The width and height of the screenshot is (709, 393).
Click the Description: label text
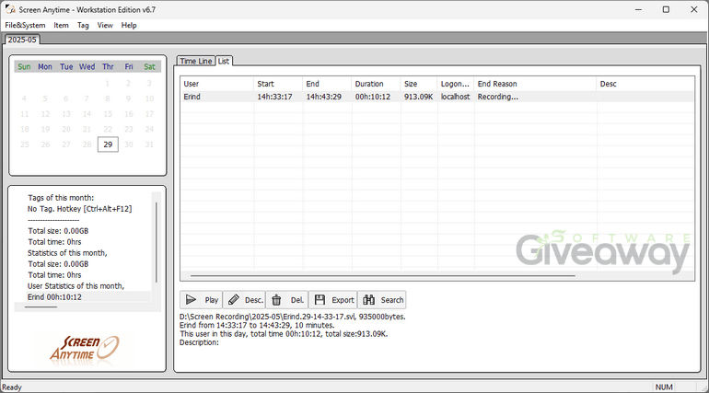(199, 342)
